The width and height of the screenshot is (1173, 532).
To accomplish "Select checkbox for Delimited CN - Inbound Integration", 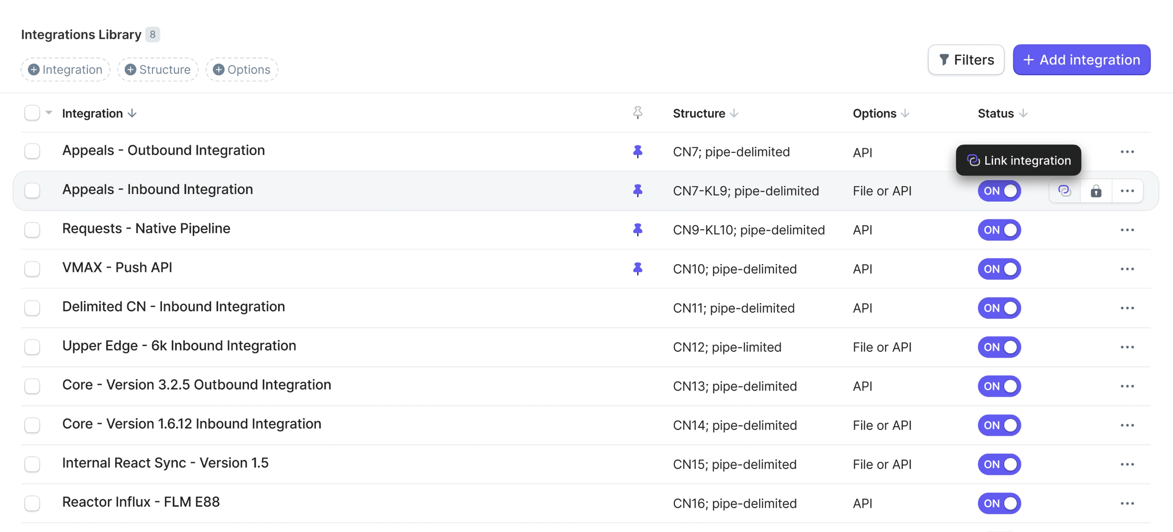I will (x=32, y=308).
